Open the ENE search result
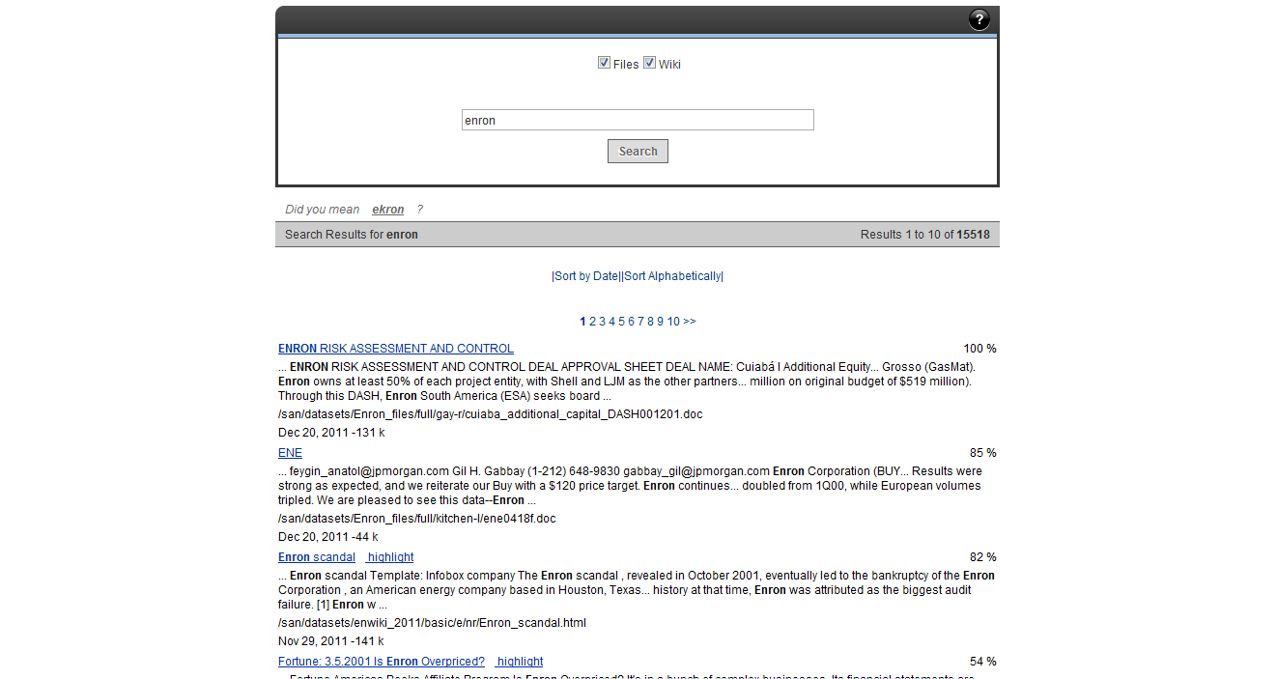The image size is (1277, 679). 290,453
